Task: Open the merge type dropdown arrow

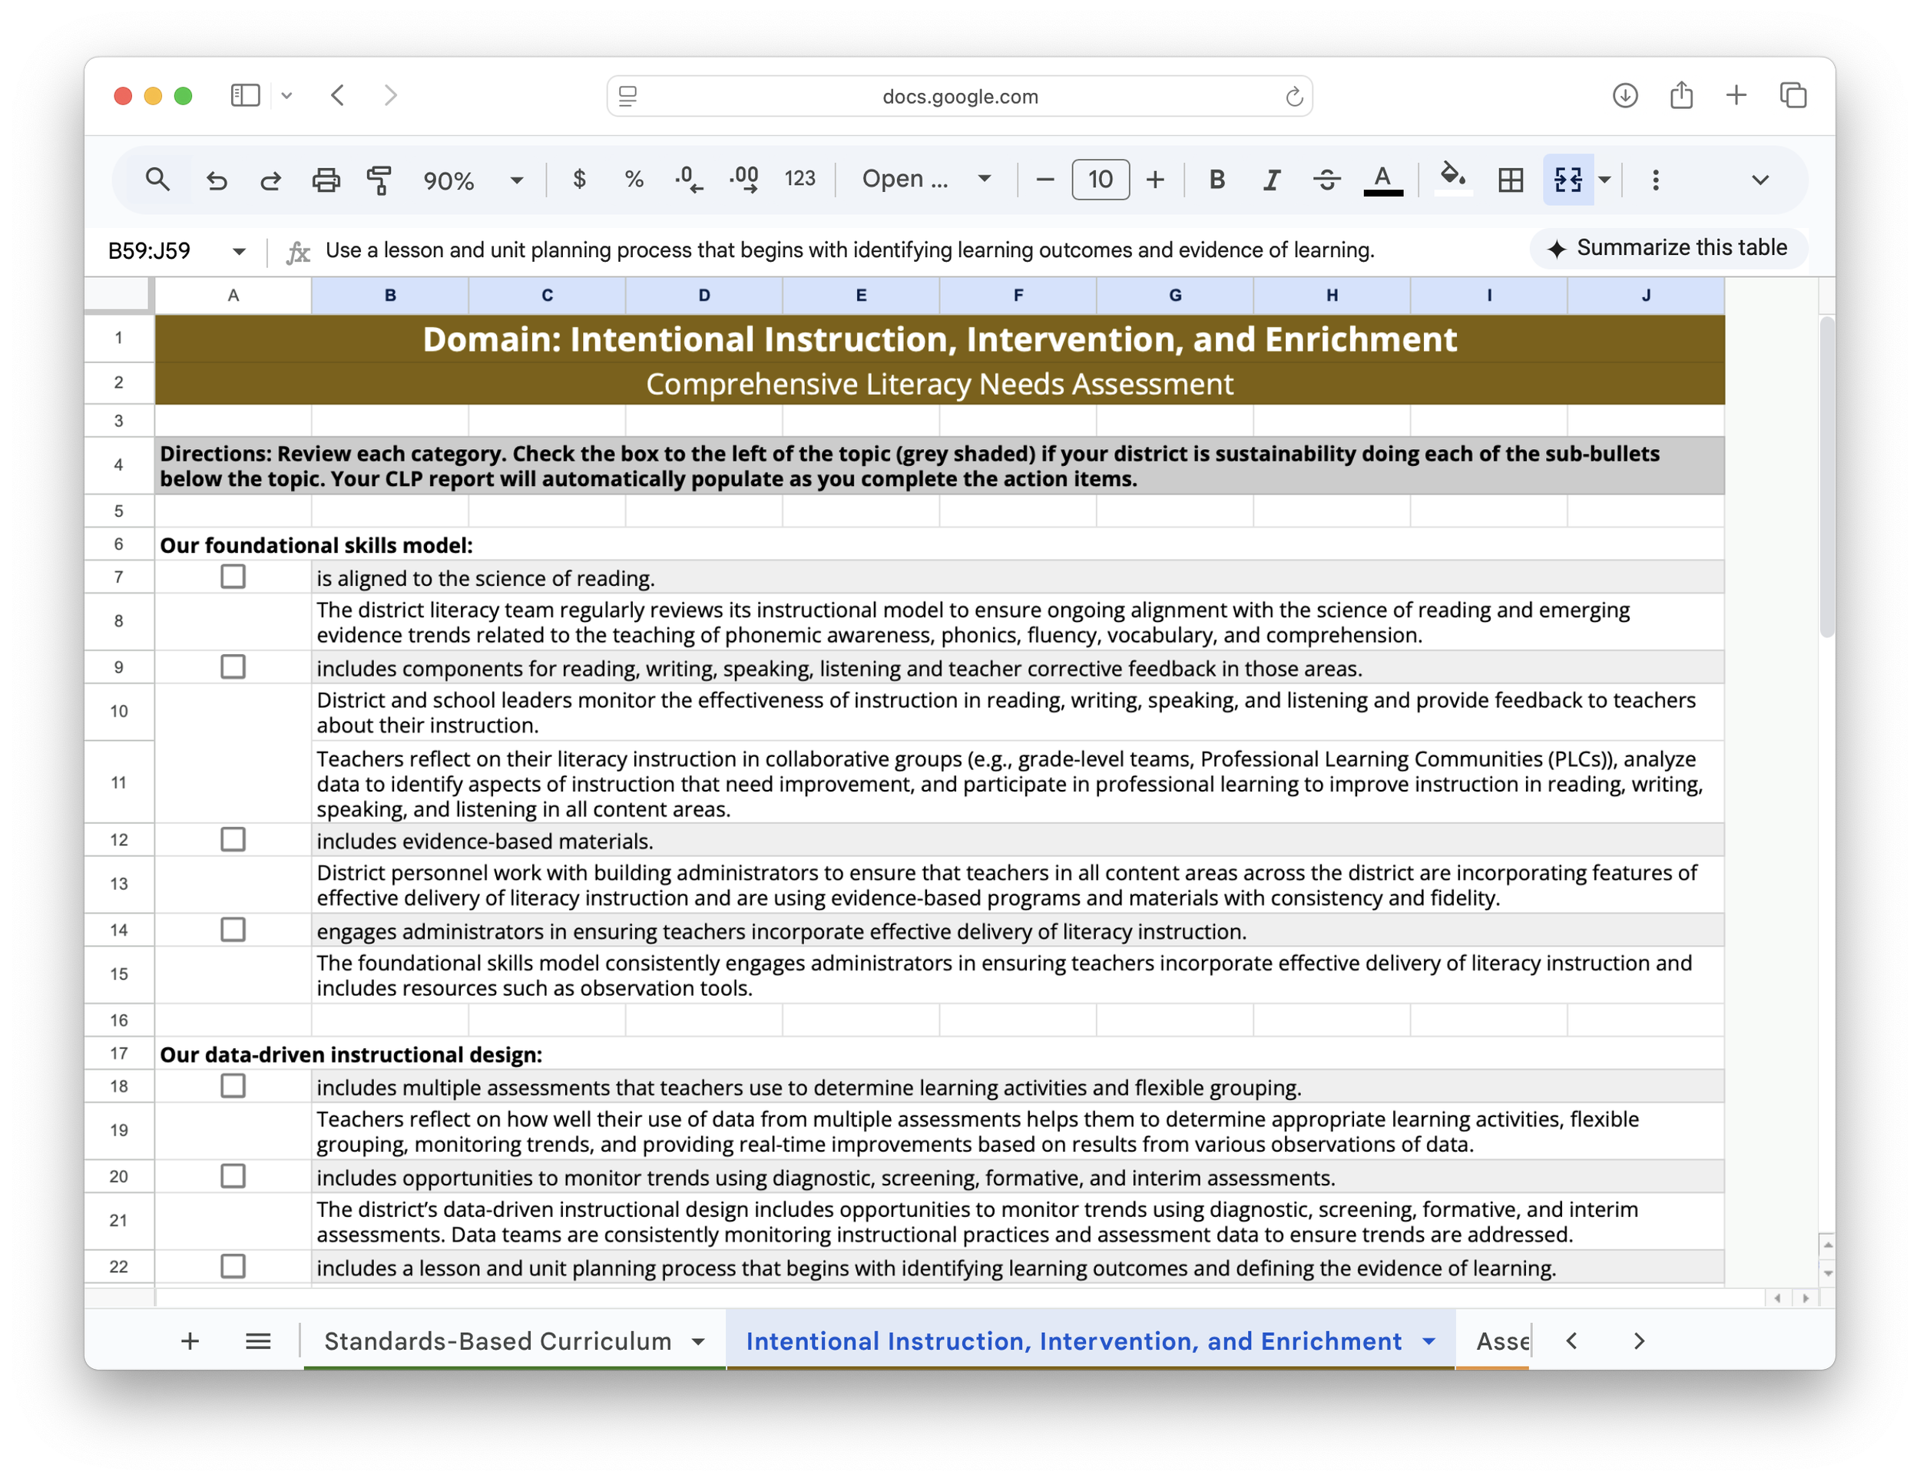Action: (1604, 180)
